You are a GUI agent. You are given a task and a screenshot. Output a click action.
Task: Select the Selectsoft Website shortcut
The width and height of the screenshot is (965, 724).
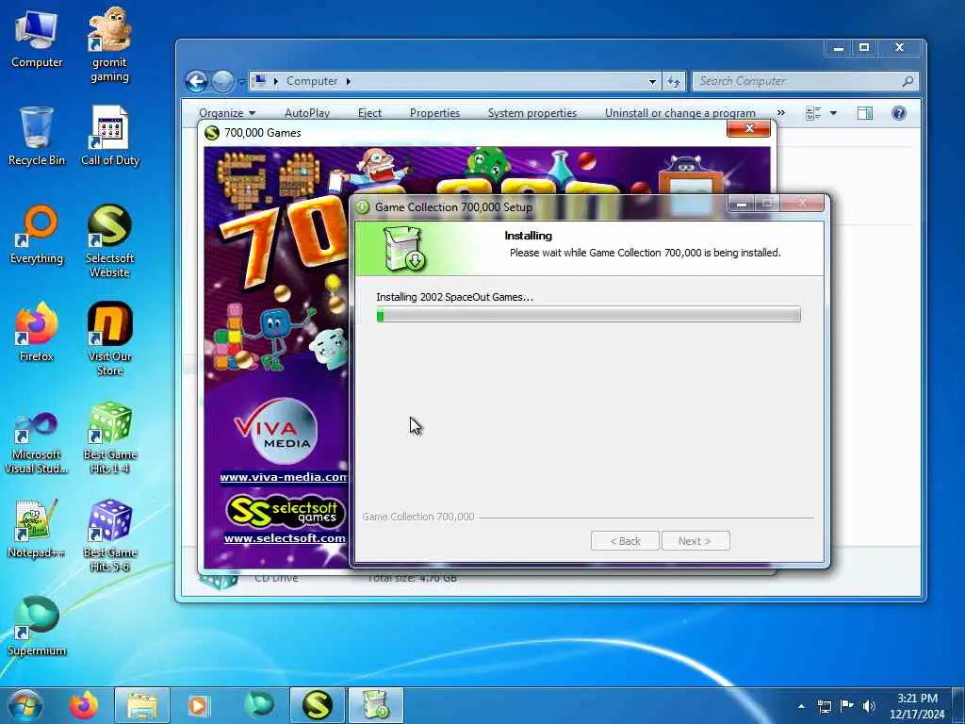(109, 241)
